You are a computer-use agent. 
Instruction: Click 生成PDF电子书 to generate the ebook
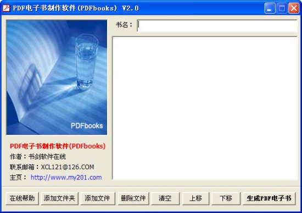[269, 198]
